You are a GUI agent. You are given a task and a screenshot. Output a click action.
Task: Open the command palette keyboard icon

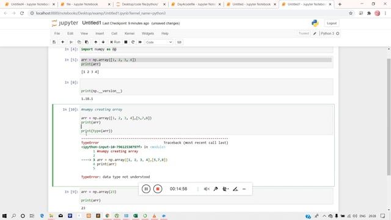pos(179,42)
